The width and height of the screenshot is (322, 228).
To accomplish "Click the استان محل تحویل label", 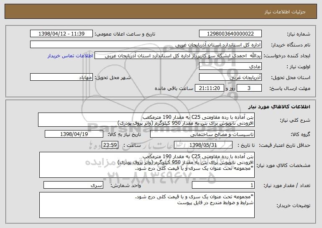I will click(291, 78).
